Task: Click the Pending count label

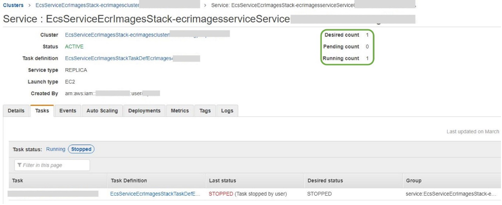Action: pos(341,47)
